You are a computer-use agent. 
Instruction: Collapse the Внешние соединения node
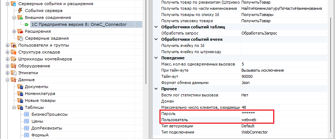14,17
